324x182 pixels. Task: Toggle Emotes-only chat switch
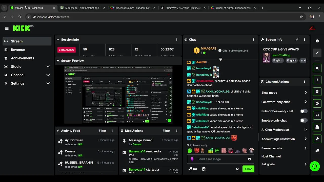(304, 121)
